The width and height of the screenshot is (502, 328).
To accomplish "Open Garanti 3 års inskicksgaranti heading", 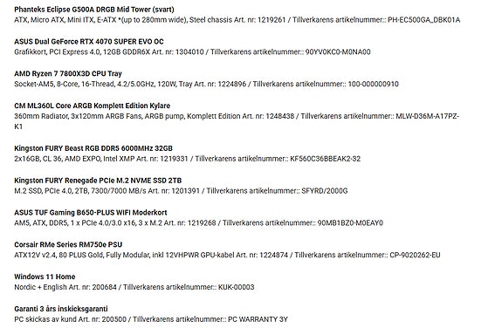I will click(61, 309).
